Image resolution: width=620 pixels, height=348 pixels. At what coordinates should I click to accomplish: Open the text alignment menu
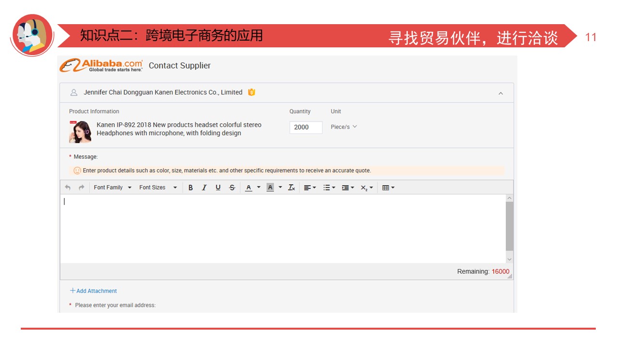(310, 188)
